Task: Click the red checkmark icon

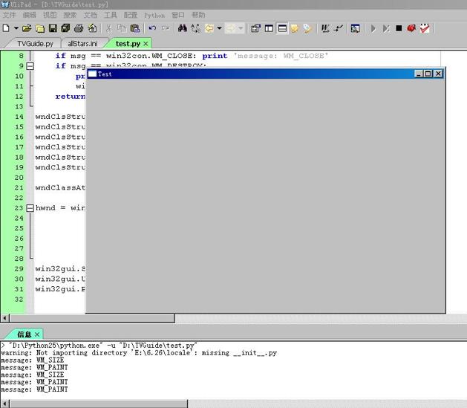Action: (425, 28)
